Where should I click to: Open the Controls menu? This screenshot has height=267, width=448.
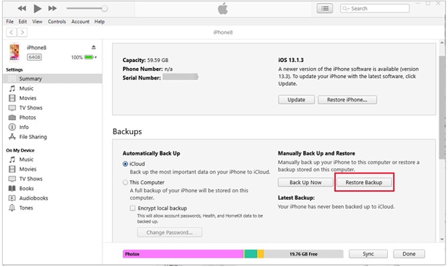(x=57, y=21)
